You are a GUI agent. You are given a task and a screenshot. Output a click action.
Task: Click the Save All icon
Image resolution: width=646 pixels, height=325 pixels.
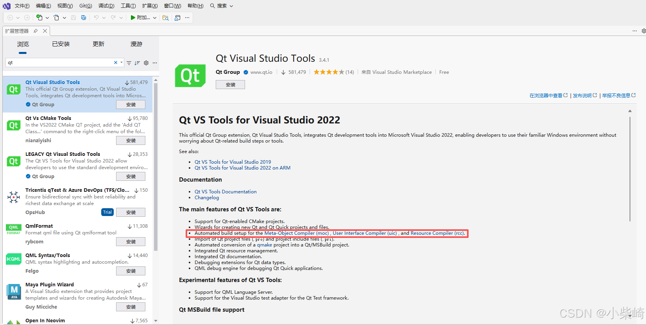pos(84,18)
